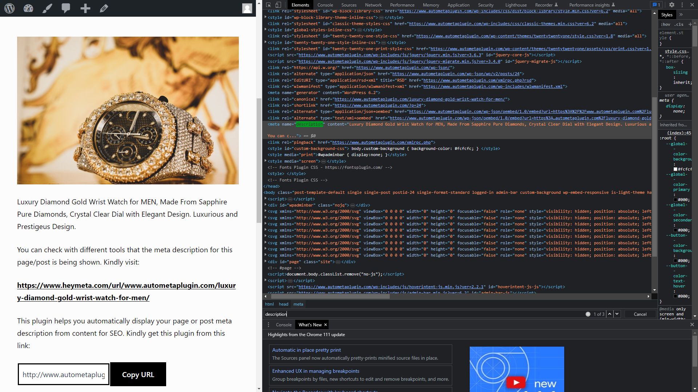The image size is (698, 392).
Task: Open DevTools three-dot customize menu
Action: (x=682, y=5)
